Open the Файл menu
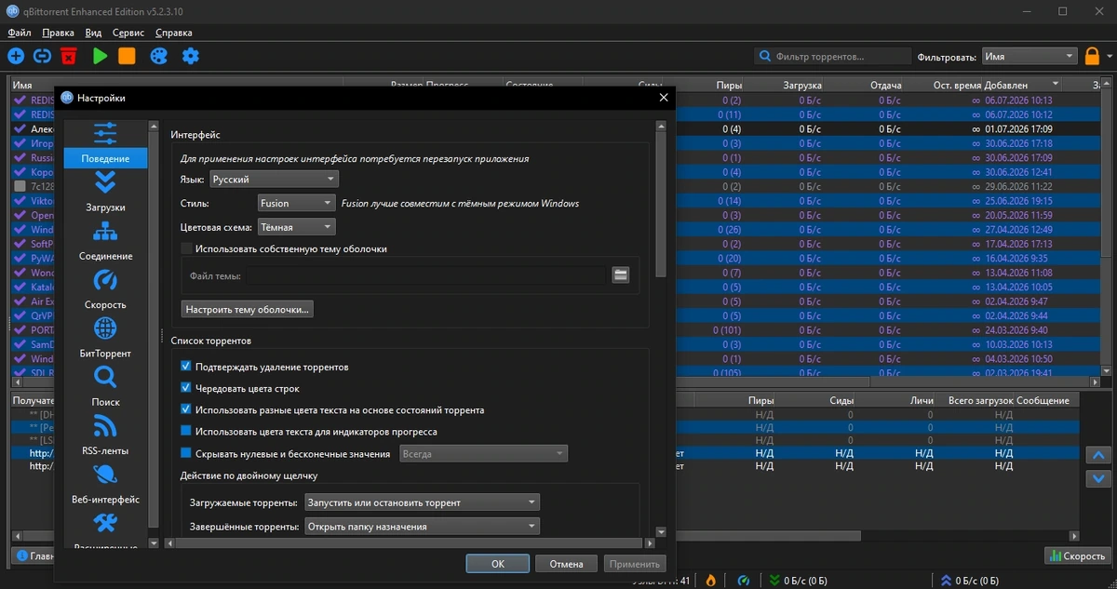1117x589 pixels. [x=19, y=33]
